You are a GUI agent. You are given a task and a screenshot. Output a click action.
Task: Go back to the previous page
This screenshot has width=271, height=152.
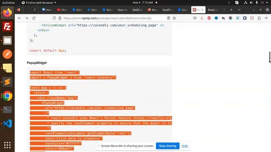pyautogui.click(x=19, y=18)
